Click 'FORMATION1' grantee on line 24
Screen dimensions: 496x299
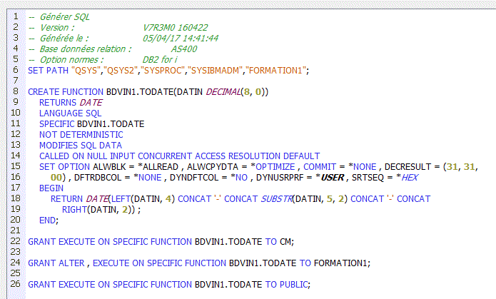pos(340,263)
